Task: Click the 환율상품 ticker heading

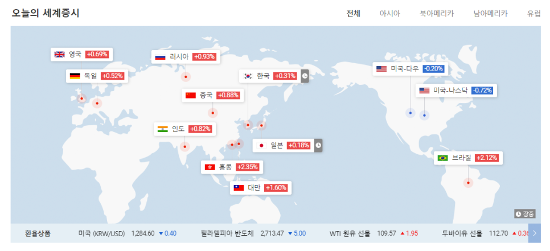Action: click(x=38, y=233)
